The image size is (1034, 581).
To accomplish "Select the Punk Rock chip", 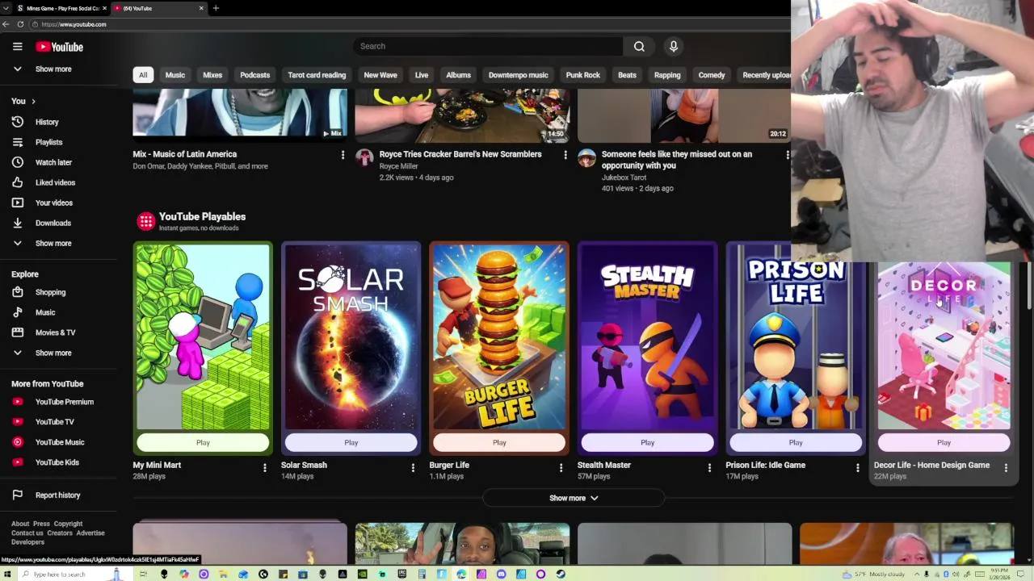I will pos(583,75).
